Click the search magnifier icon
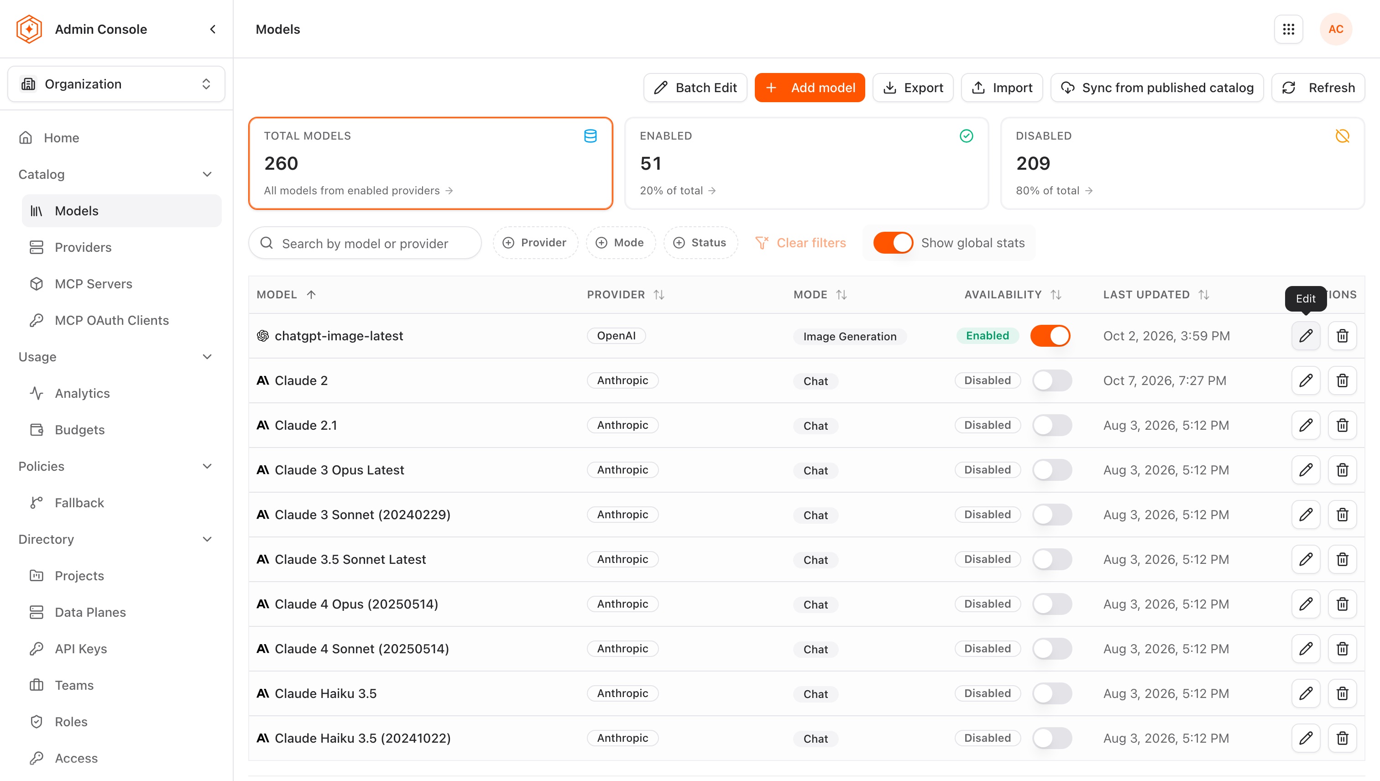 pyautogui.click(x=267, y=243)
